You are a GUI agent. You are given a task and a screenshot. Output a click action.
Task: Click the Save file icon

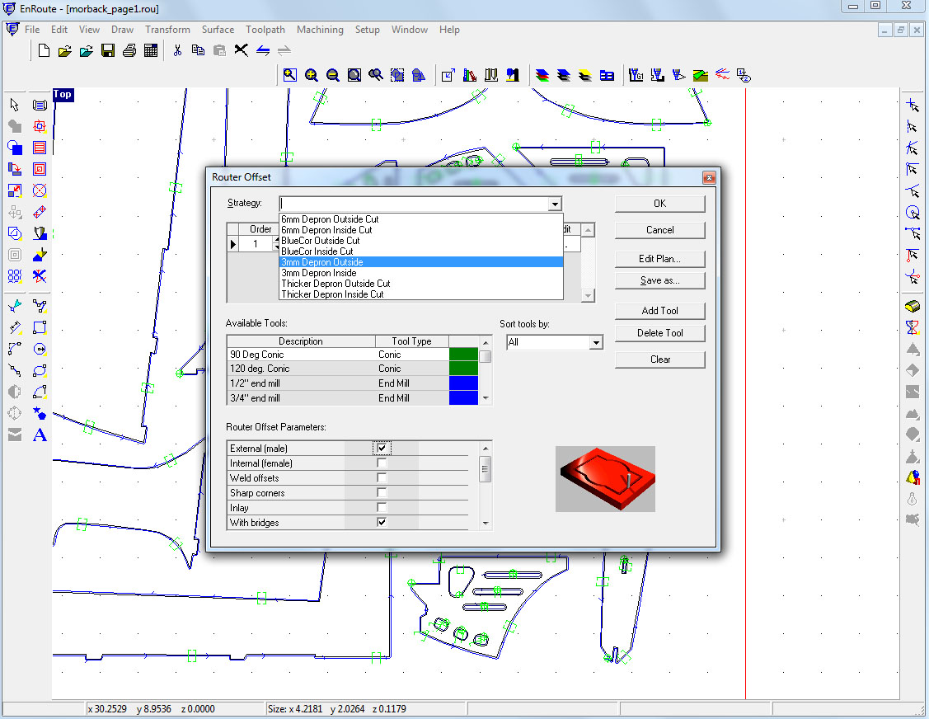pyautogui.click(x=108, y=51)
